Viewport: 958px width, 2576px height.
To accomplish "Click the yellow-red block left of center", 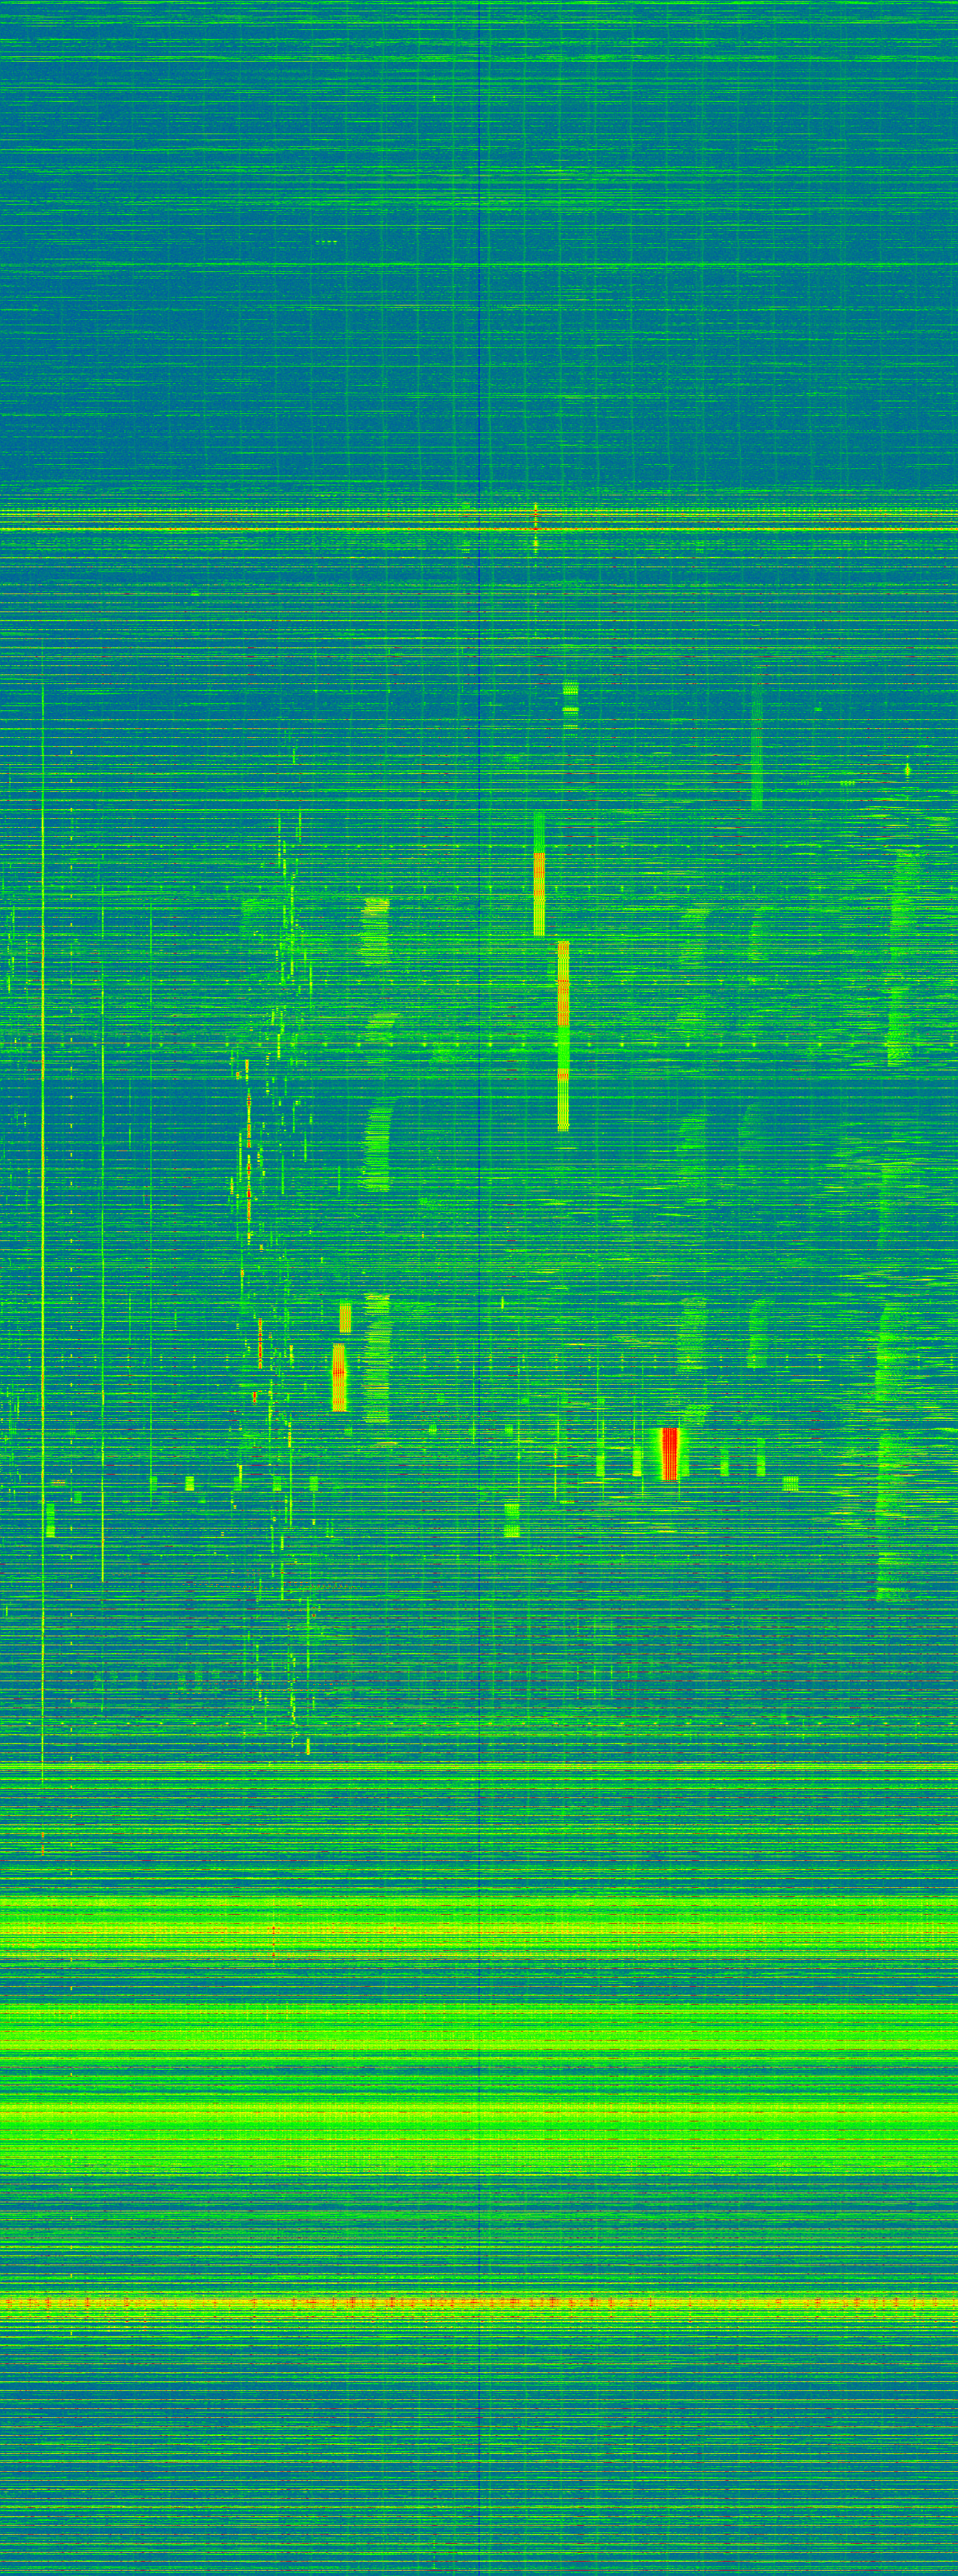I will [x=338, y=1377].
